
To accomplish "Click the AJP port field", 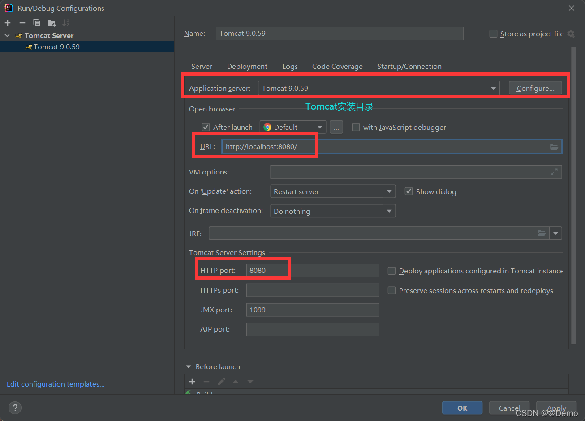I will [x=312, y=329].
